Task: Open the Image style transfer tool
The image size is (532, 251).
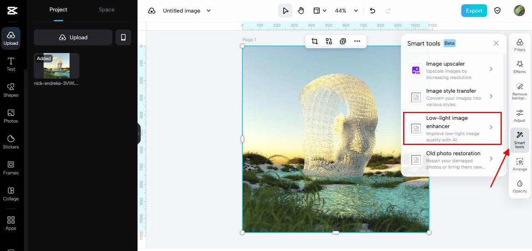Action: 453,97
